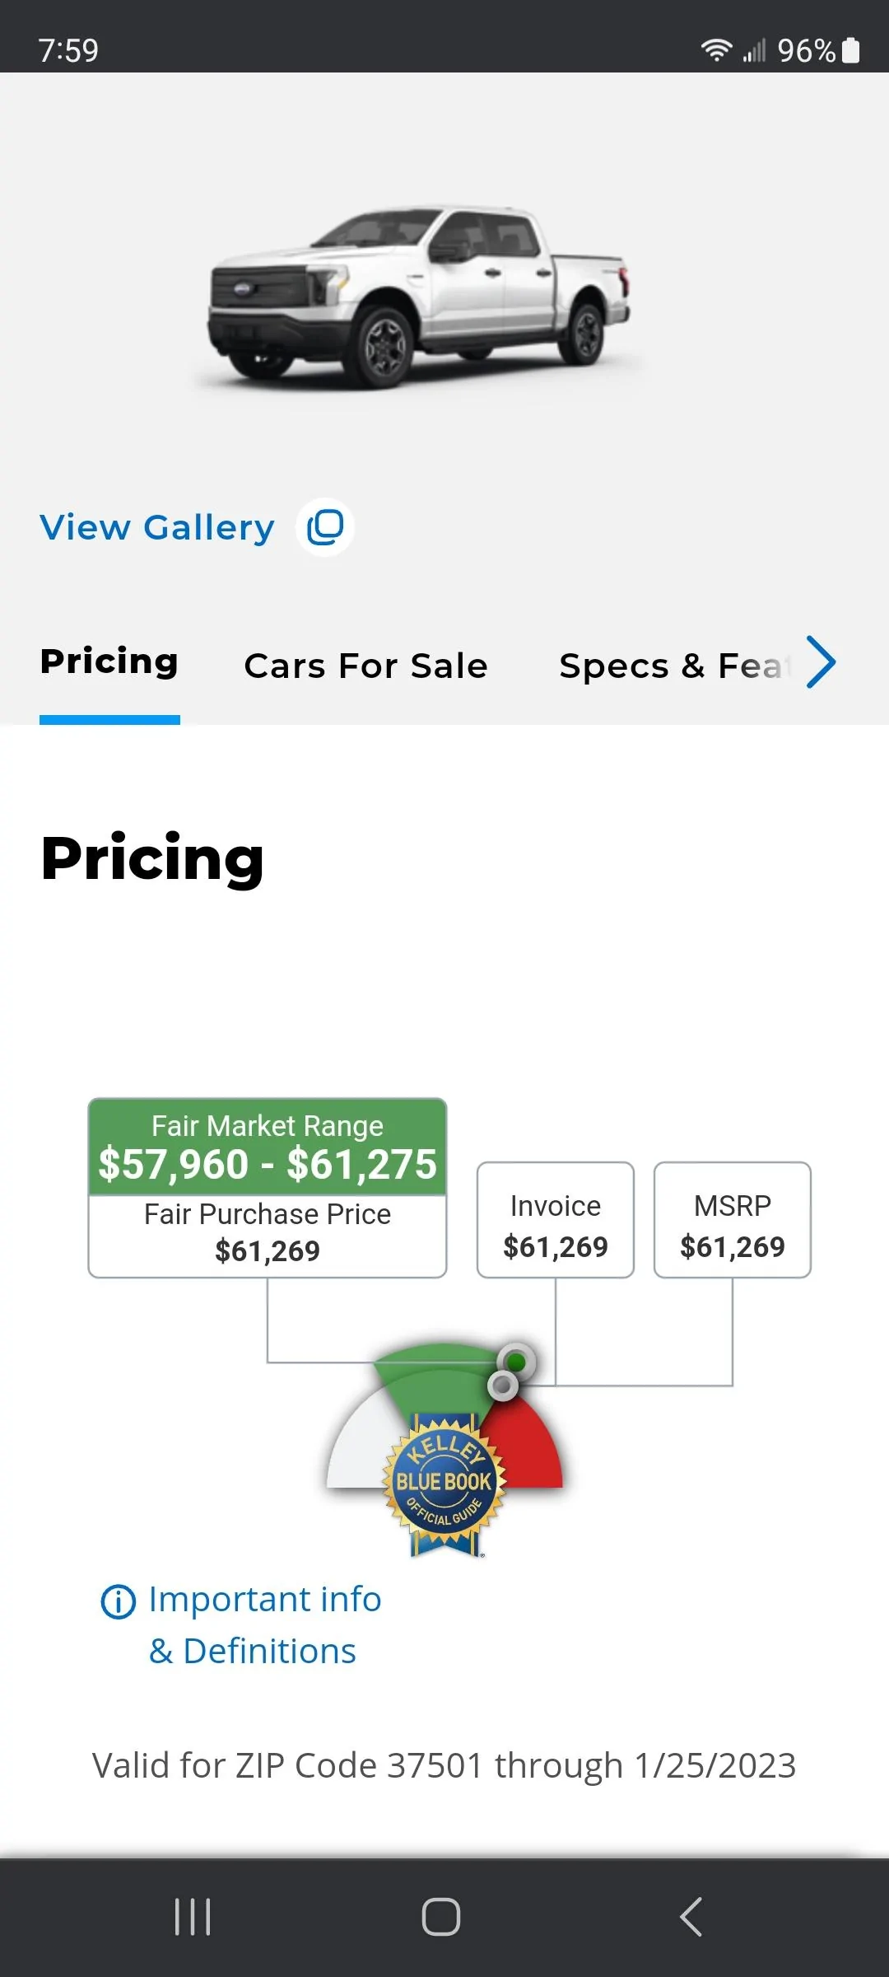Tap the Android back navigation icon
Screen dimensions: 889x1977
(691, 1916)
